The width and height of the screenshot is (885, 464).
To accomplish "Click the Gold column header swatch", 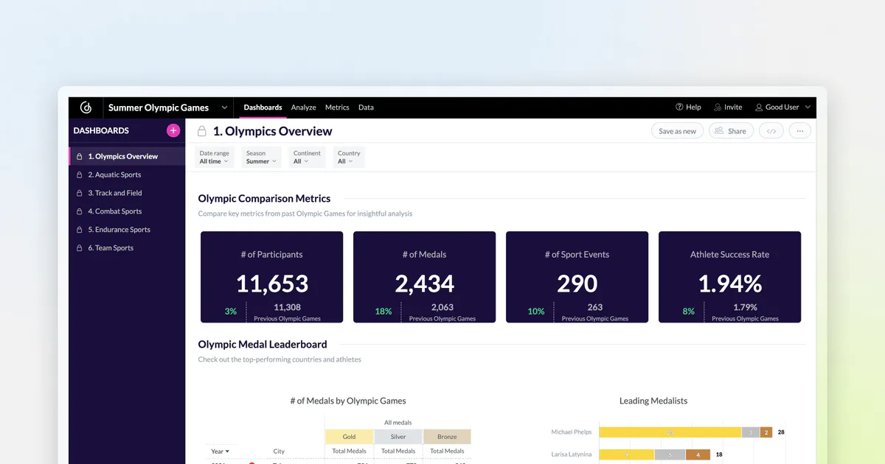I will point(349,437).
